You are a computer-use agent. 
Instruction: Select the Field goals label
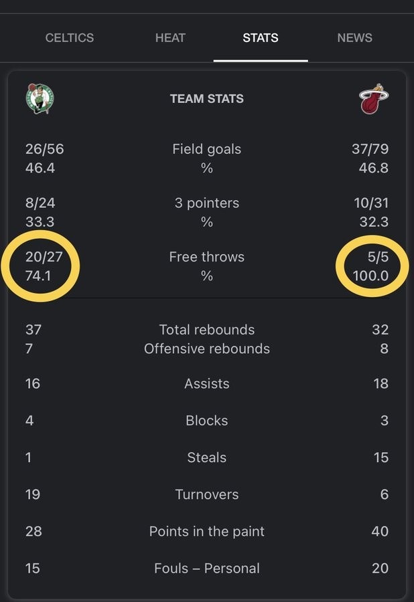pos(207,149)
